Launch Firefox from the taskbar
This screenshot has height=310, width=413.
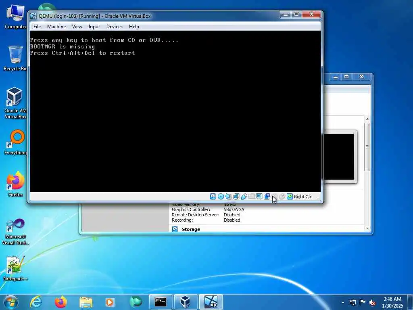point(60,302)
